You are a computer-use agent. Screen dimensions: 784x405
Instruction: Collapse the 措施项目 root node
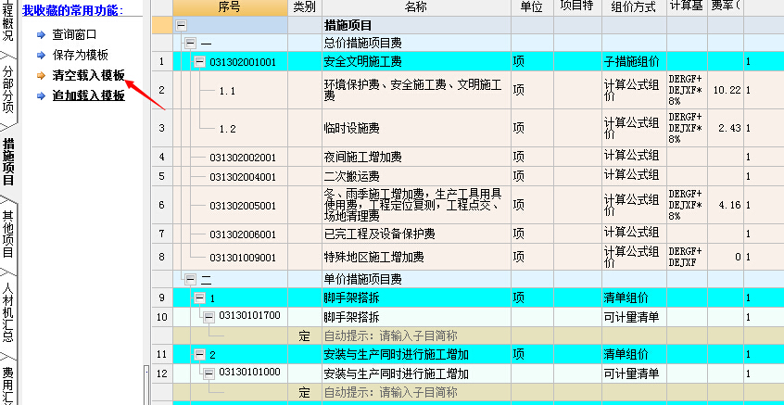tap(182, 25)
